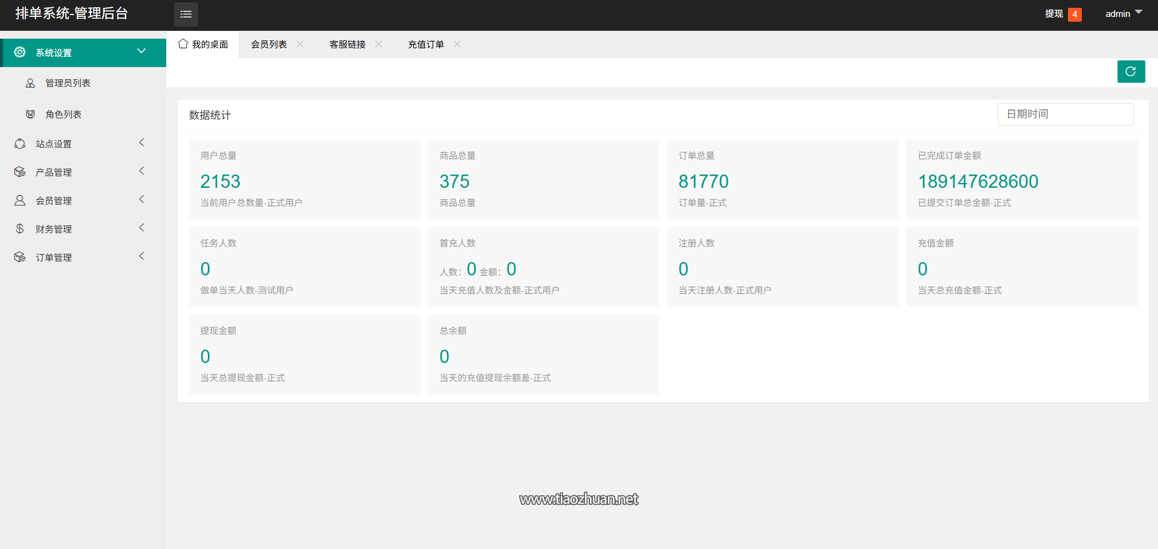Switch to the 充值订单 tab
Viewport: 1158px width, 549px height.
pos(426,43)
